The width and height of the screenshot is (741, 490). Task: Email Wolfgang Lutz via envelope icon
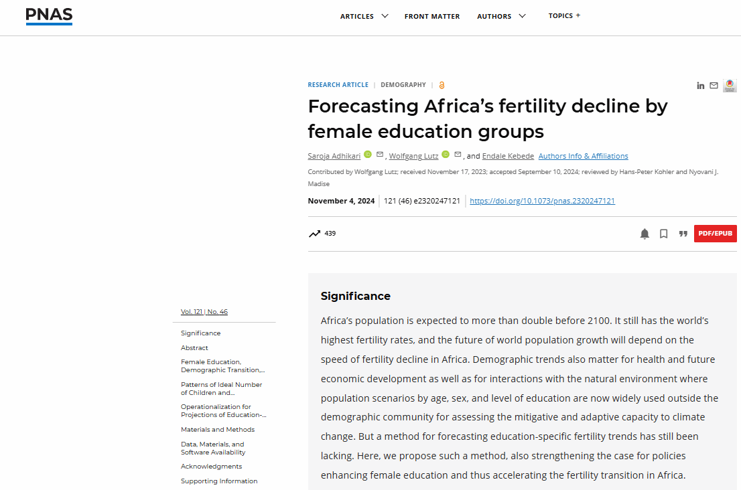(x=458, y=155)
